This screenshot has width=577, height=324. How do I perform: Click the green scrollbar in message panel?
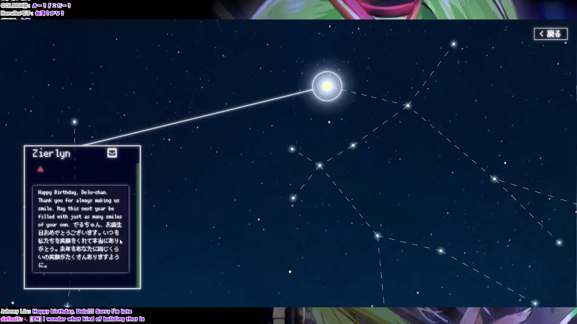click(138, 225)
